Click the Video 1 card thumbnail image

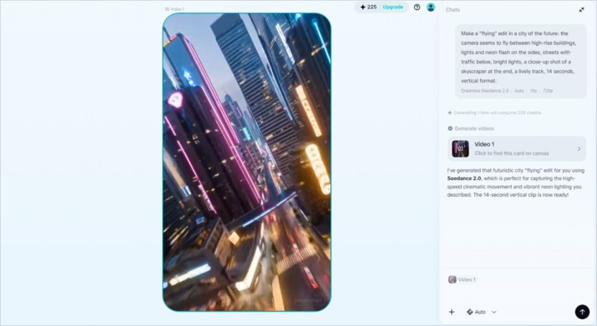click(461, 149)
